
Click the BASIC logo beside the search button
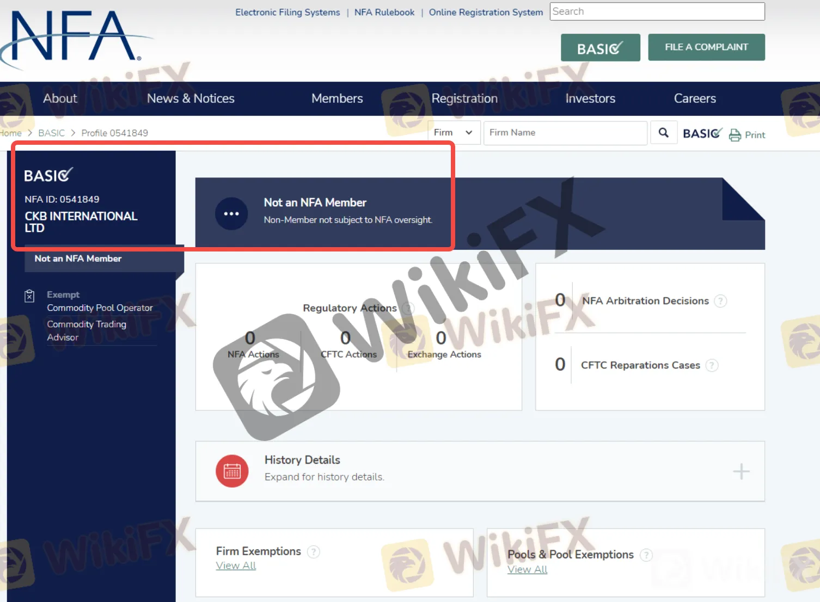pyautogui.click(x=702, y=133)
